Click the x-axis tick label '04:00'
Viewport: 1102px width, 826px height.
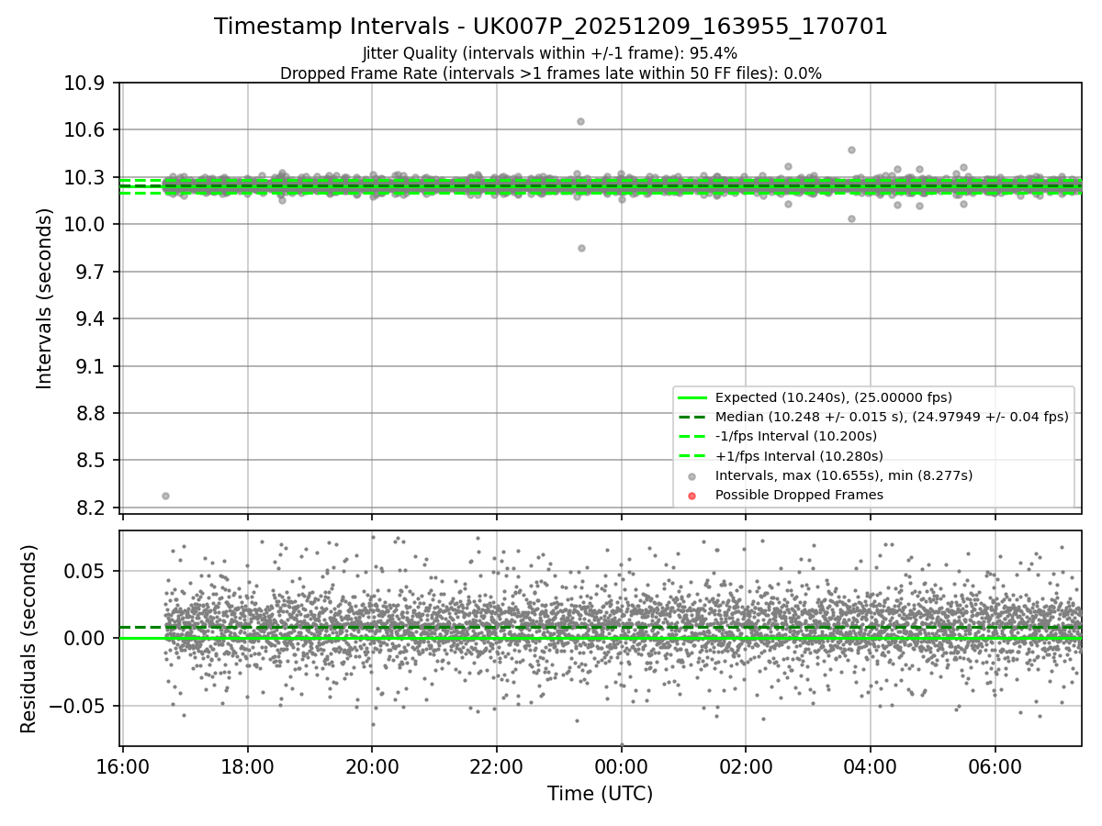[871, 765]
